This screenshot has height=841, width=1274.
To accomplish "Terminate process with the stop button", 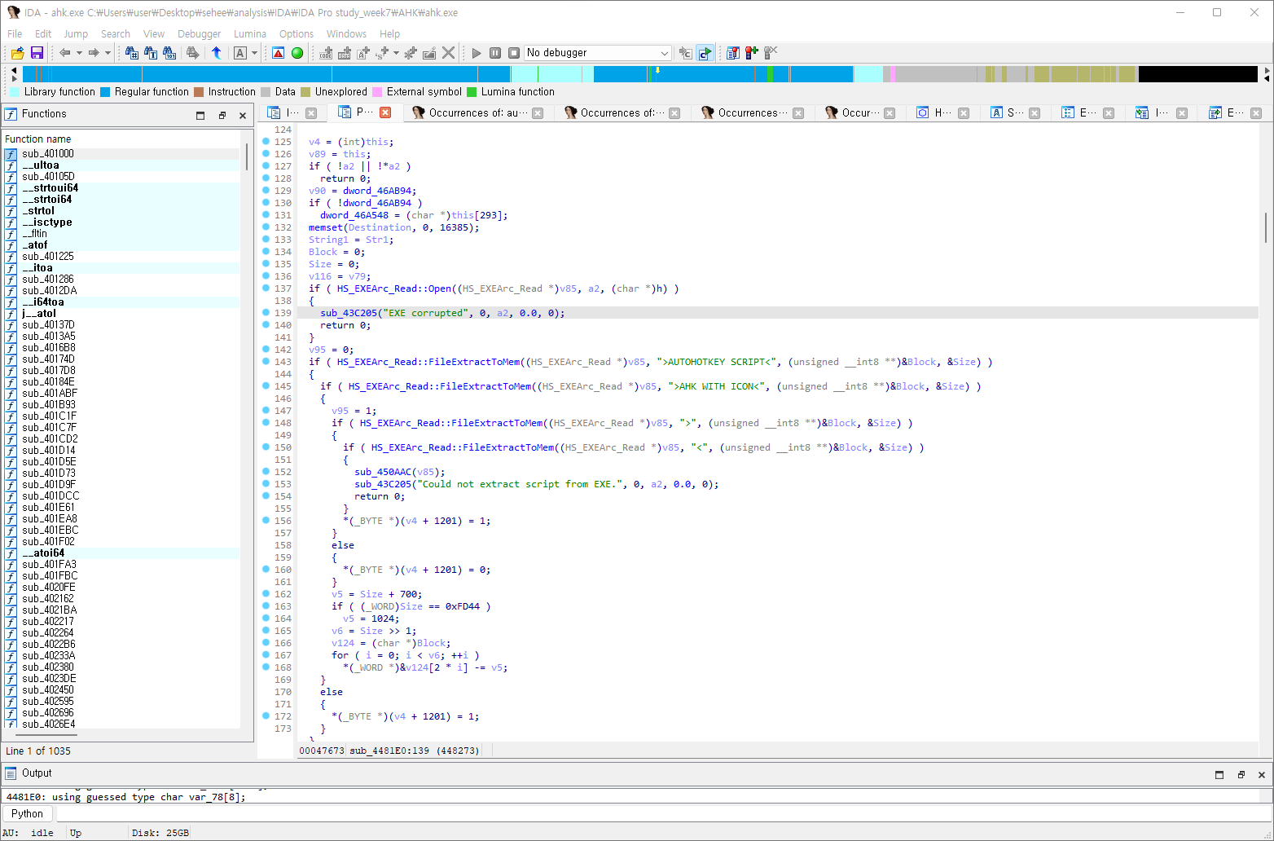I will (514, 53).
